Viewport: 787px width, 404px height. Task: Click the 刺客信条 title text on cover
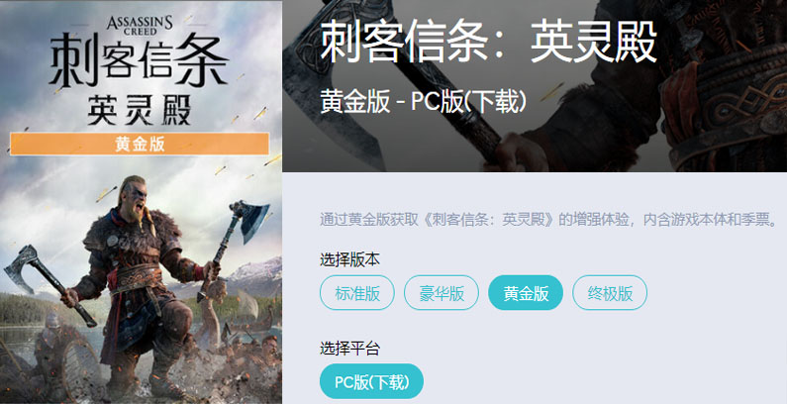tap(139, 62)
